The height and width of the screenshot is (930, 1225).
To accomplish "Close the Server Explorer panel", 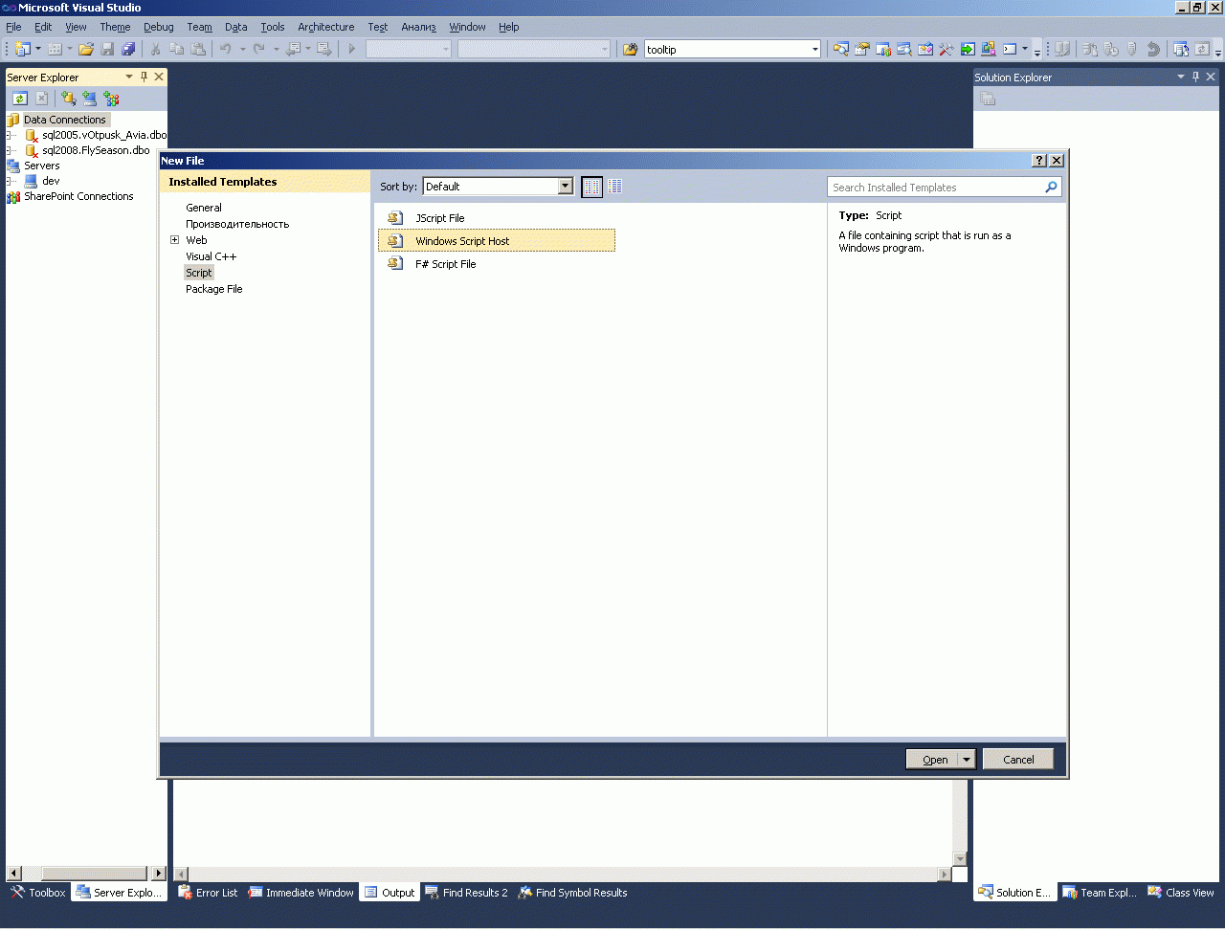I will click(159, 77).
